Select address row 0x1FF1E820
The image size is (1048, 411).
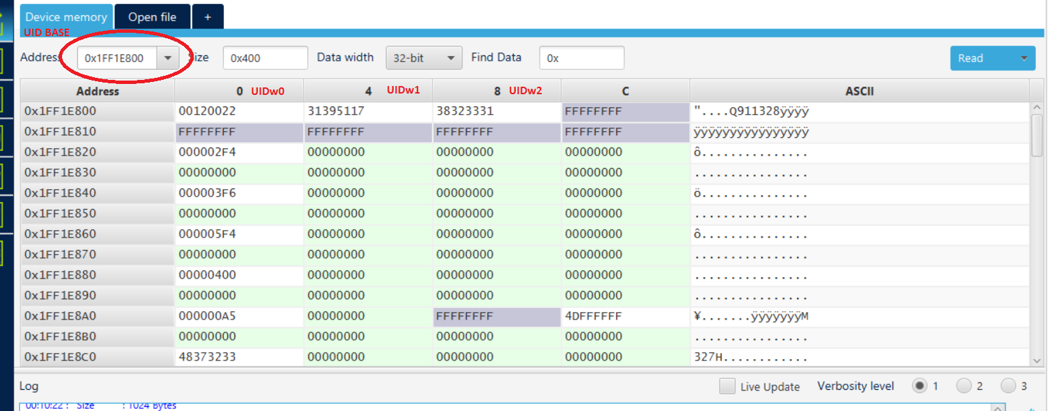pyautogui.click(x=98, y=152)
